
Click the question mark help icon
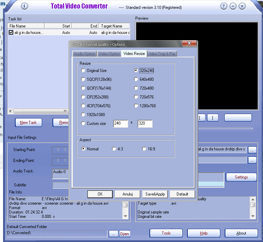pos(224,6)
